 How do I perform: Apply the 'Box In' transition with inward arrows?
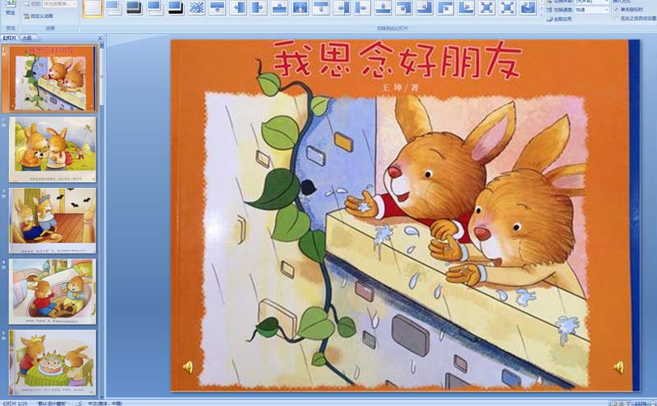(x=487, y=7)
